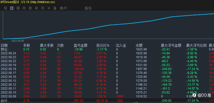Select the 2022.08.15 date row
Image resolution: width=214 pixels, height=103 pixels.
(x=8, y=81)
